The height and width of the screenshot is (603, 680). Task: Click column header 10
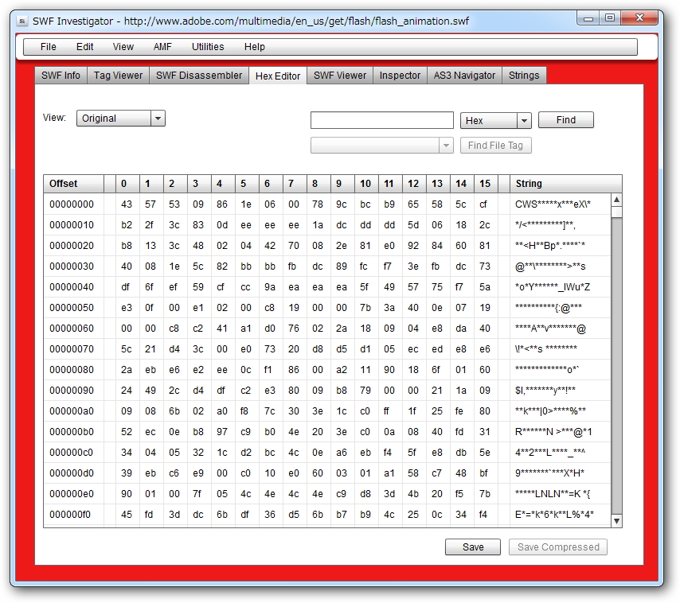(x=366, y=184)
